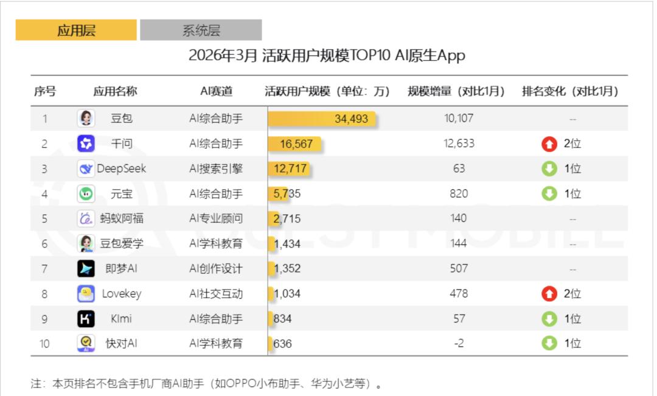The height and width of the screenshot is (396, 657).
Task: Click the green down arrow in DeepSeek row
Action: point(549,168)
